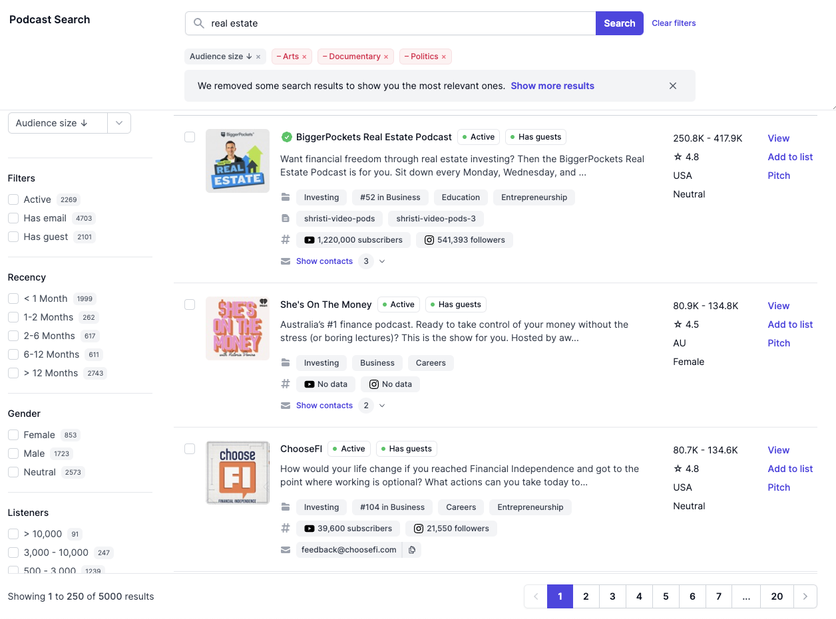
Task: Jump to results page 20
Action: [777, 596]
